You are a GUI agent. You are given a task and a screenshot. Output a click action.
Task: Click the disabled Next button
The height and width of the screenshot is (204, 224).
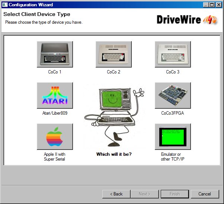point(145,194)
